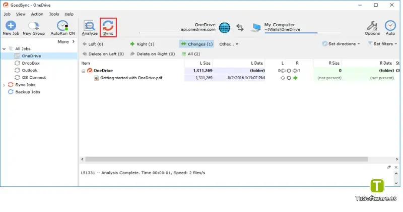Click the 8/2/2016 3:13:07 PM date cell

[x=246, y=78]
